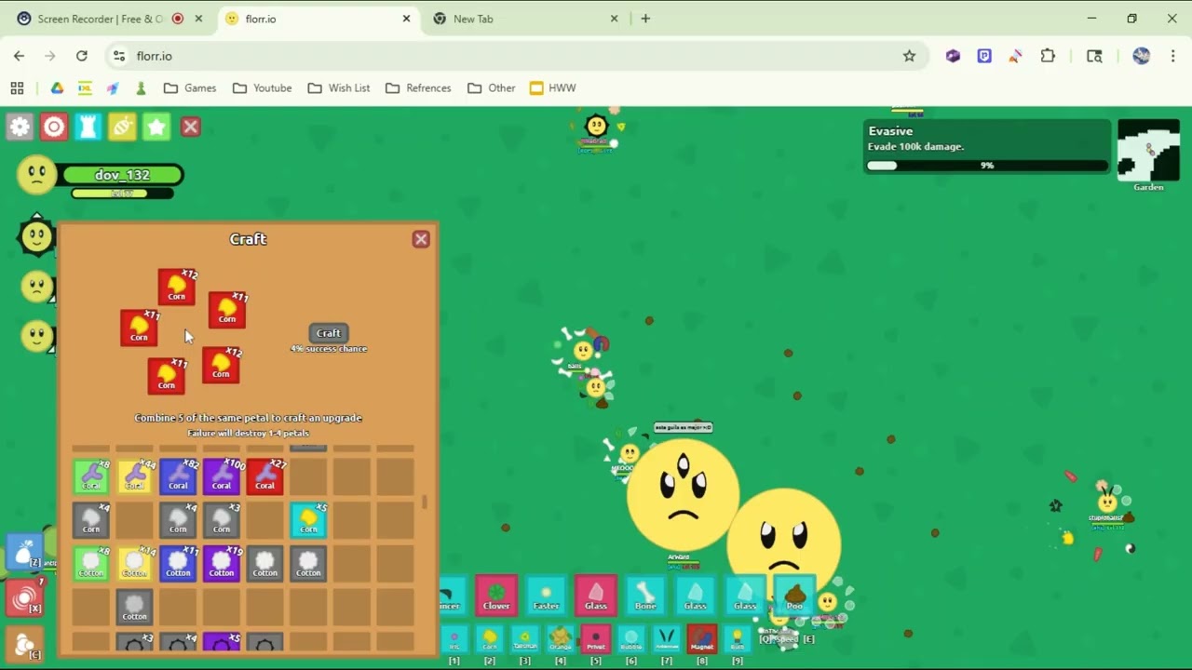Select yellow Cotton x14 petal
Viewport: 1192px width, 670px height.
click(x=135, y=564)
